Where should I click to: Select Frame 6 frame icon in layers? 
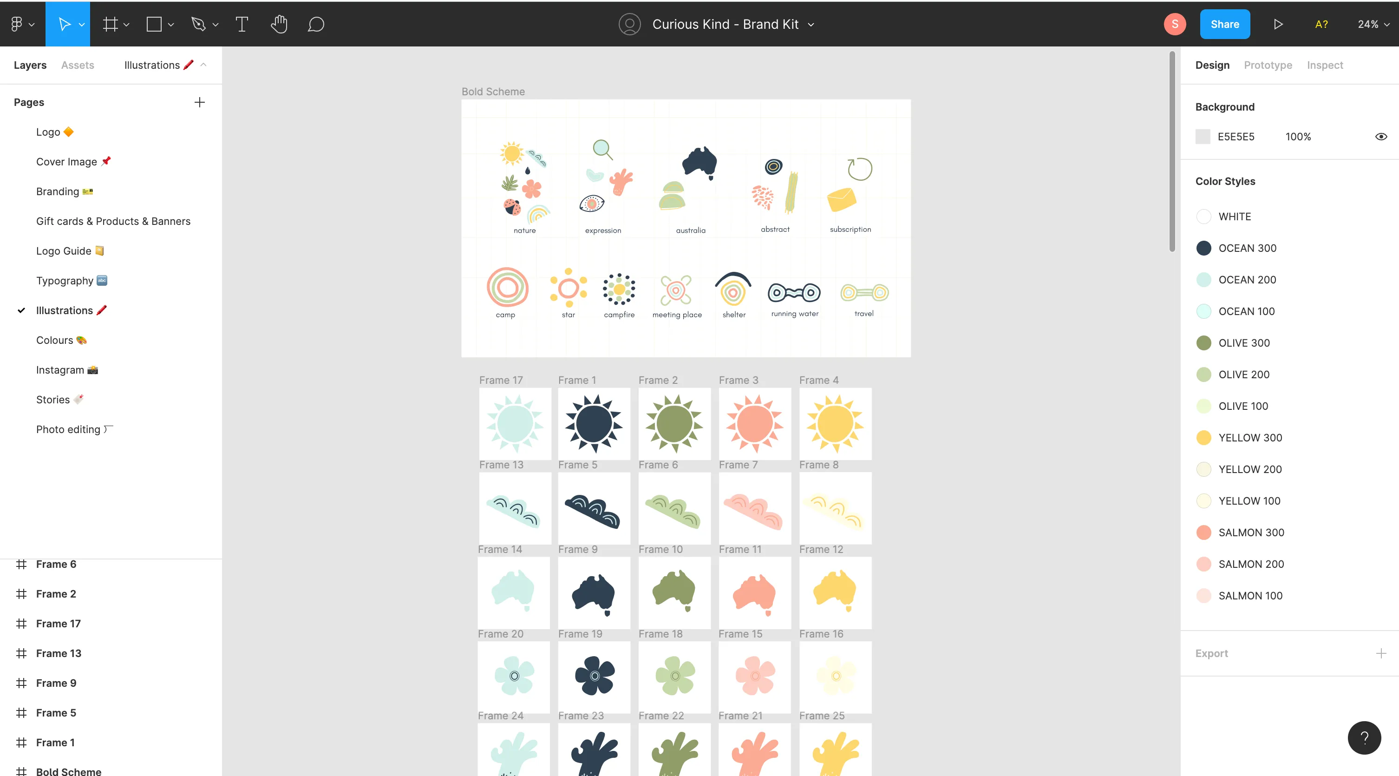[21, 564]
